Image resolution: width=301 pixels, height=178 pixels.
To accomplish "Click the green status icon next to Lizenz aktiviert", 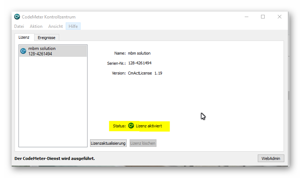I will point(131,126).
